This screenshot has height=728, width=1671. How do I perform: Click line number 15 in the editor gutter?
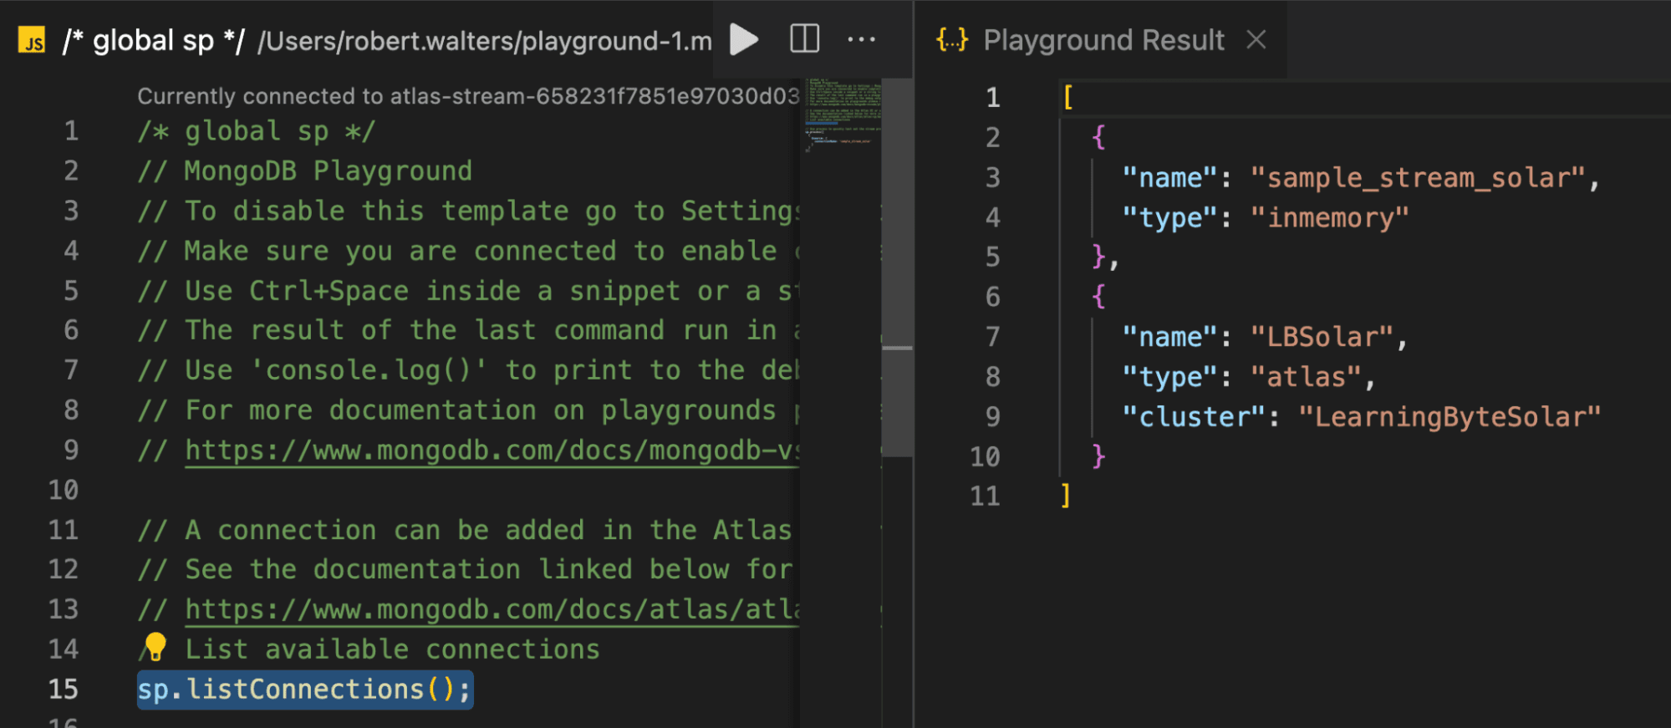[x=64, y=690]
